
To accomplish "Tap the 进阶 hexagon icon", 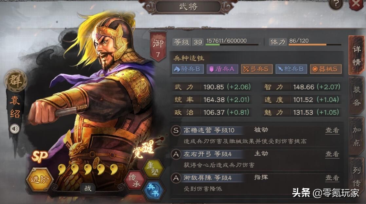I will (x=40, y=179).
